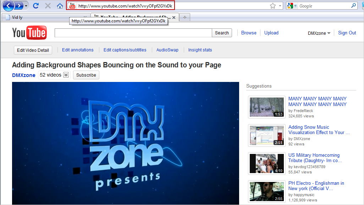Open the browser Home page icon
This screenshot has height=205, width=364.
coord(60,6)
